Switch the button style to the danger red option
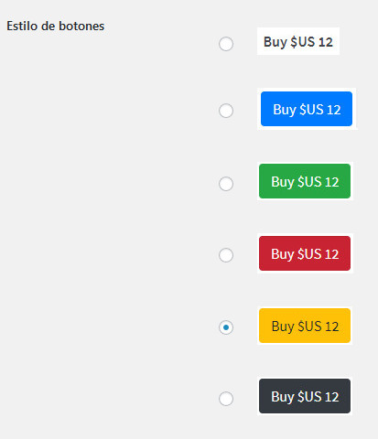 [x=226, y=255]
